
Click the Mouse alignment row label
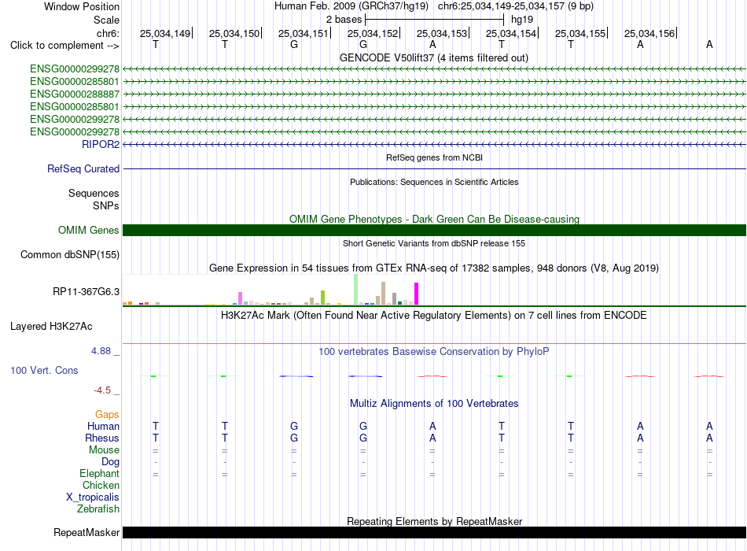pyautogui.click(x=104, y=450)
